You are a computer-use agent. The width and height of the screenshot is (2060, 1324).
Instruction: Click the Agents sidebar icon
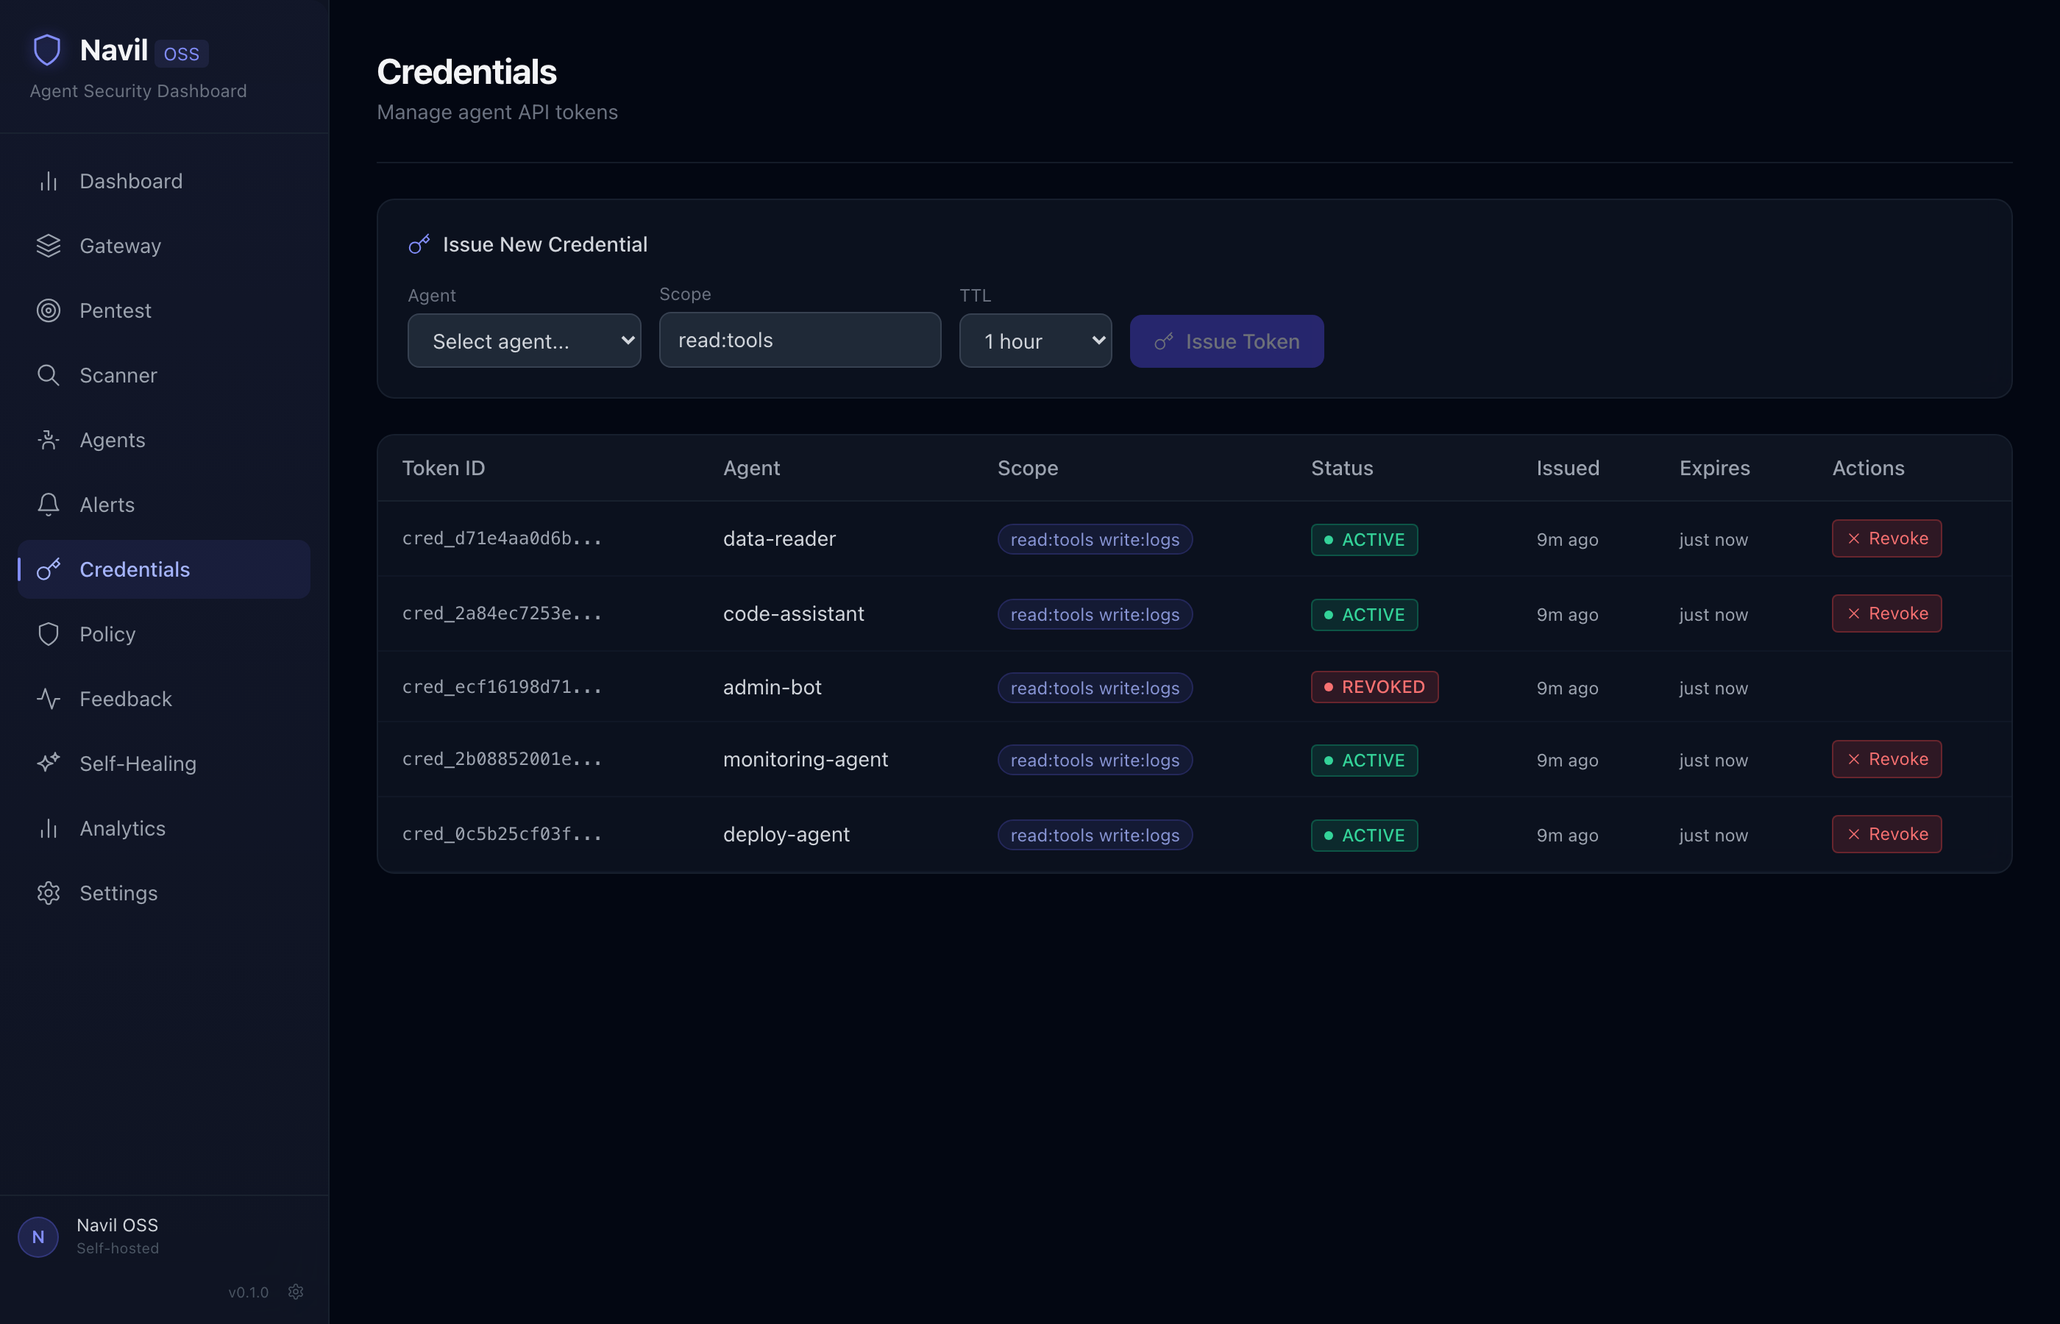[48, 439]
